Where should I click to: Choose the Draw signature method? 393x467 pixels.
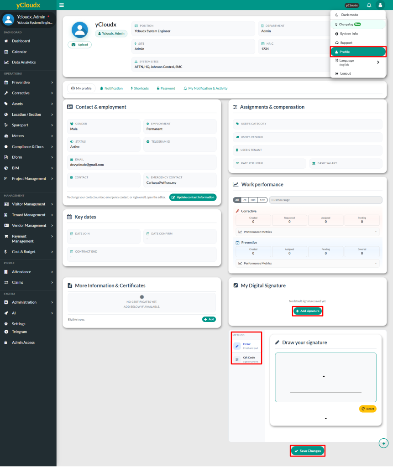tap(246, 346)
